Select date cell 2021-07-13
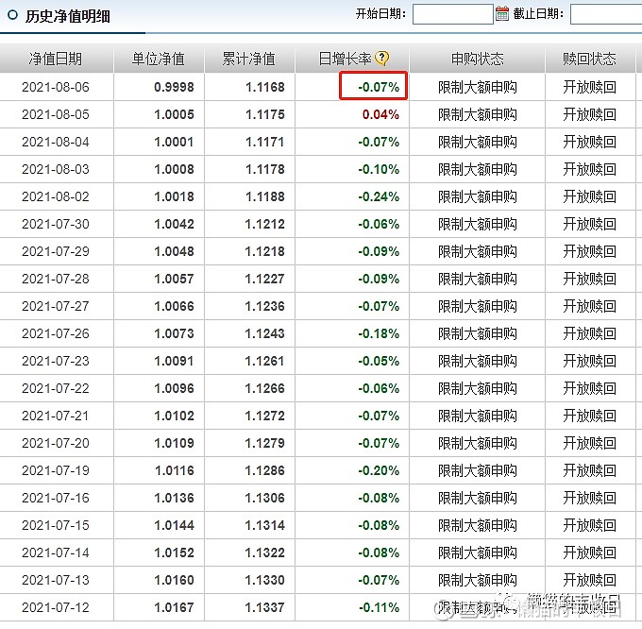 click(x=56, y=580)
